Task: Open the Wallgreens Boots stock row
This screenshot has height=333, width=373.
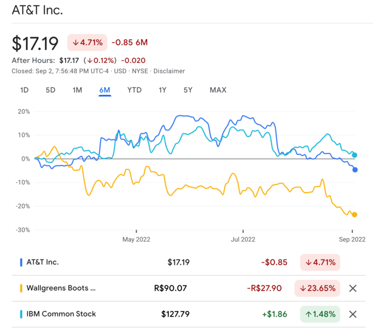Action: (189, 289)
